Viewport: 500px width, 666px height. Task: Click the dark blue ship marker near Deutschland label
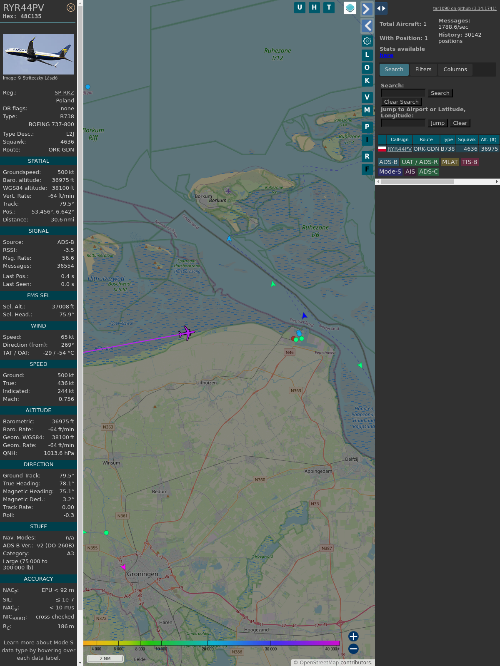(304, 316)
